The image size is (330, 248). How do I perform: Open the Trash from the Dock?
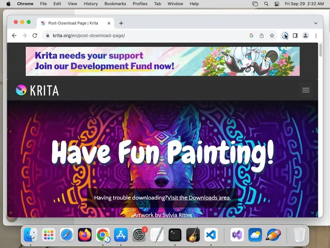point(299,235)
